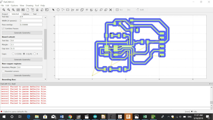
Task: Click the Width (# passes) field
Action: tap(31, 21)
